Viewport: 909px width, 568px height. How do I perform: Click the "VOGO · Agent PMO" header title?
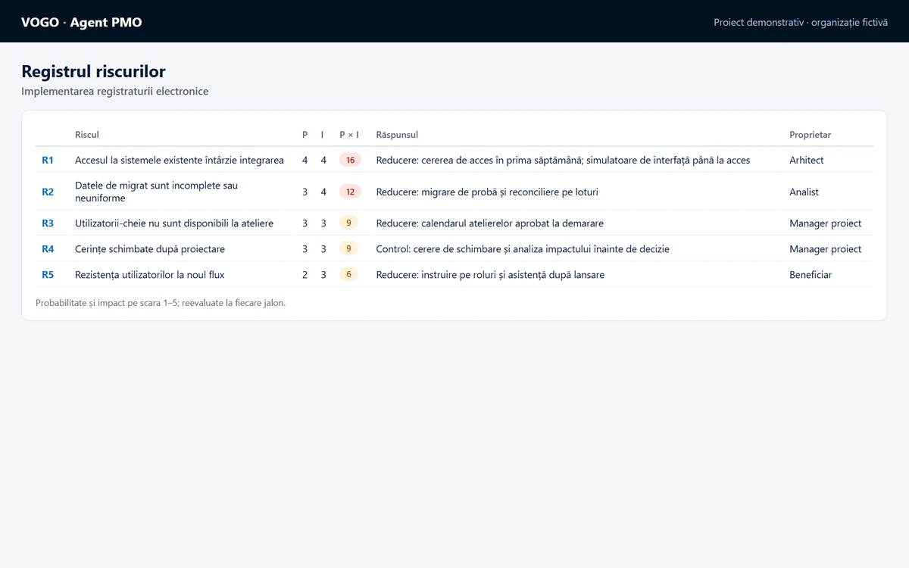coord(82,22)
